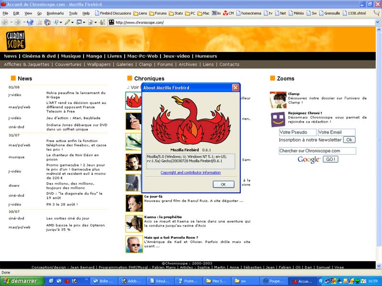Click the Clamp zoom thumbnail
Image resolution: width=382 pixels, height=286 pixels.
(x=278, y=100)
